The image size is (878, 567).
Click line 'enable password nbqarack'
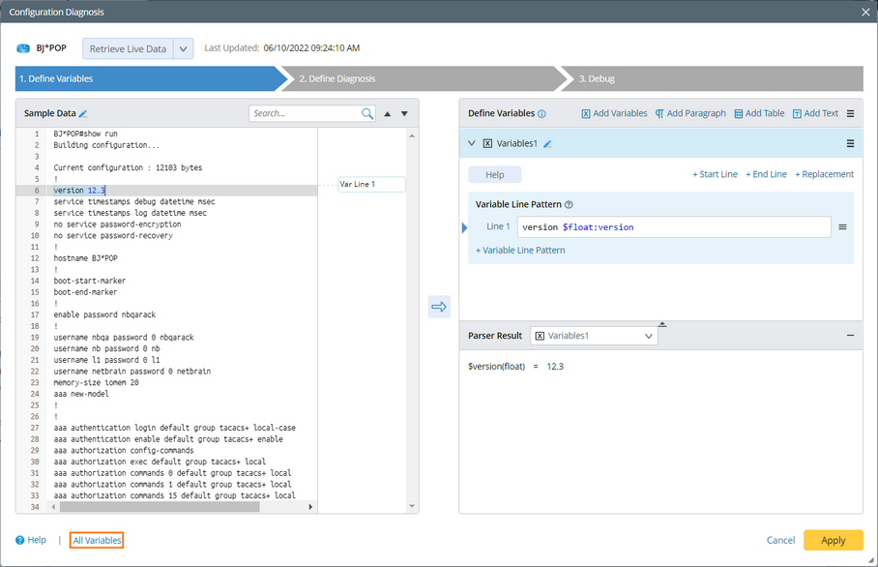tap(104, 314)
